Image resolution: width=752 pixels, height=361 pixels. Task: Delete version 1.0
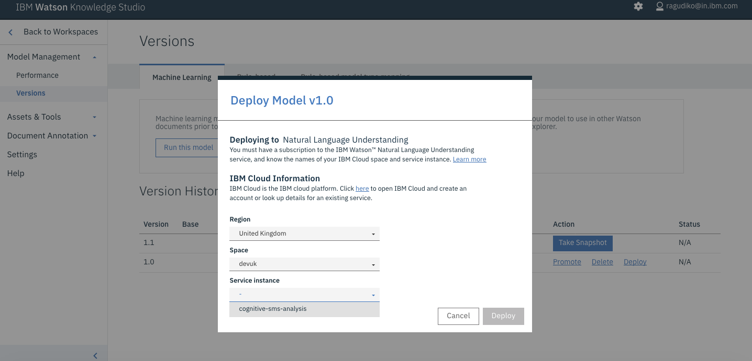coord(602,262)
